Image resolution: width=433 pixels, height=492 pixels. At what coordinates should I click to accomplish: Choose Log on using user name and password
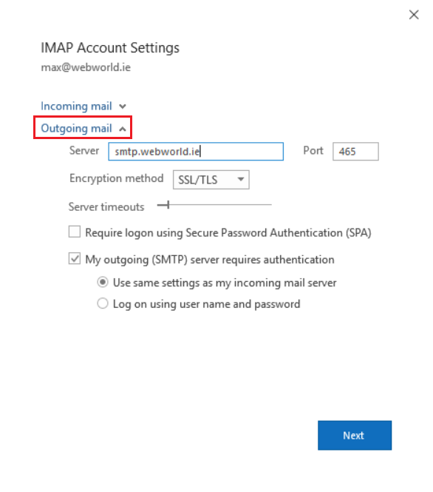(x=103, y=303)
